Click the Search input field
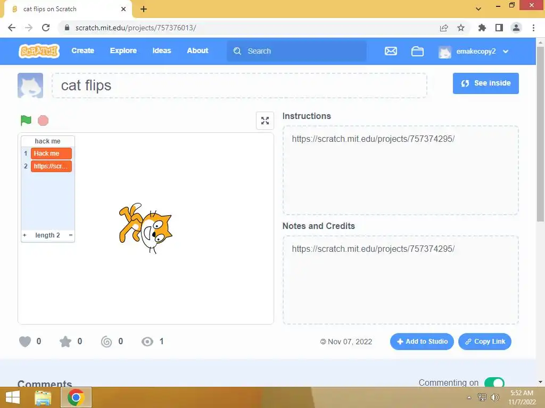Screen dimensions: 545x408 (x=297, y=52)
